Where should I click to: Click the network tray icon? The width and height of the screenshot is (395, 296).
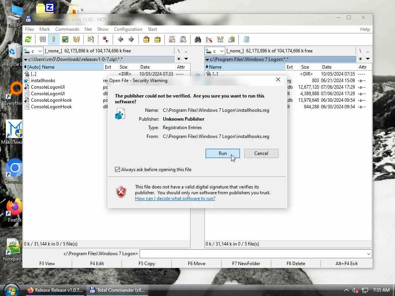click(365, 290)
